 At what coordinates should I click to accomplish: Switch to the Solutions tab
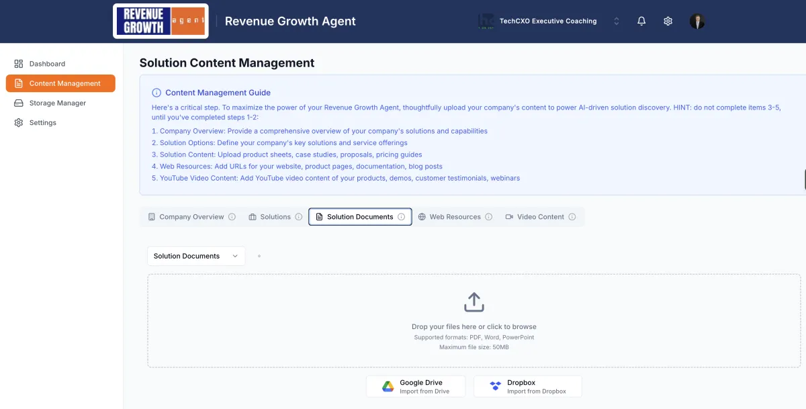[x=275, y=217]
